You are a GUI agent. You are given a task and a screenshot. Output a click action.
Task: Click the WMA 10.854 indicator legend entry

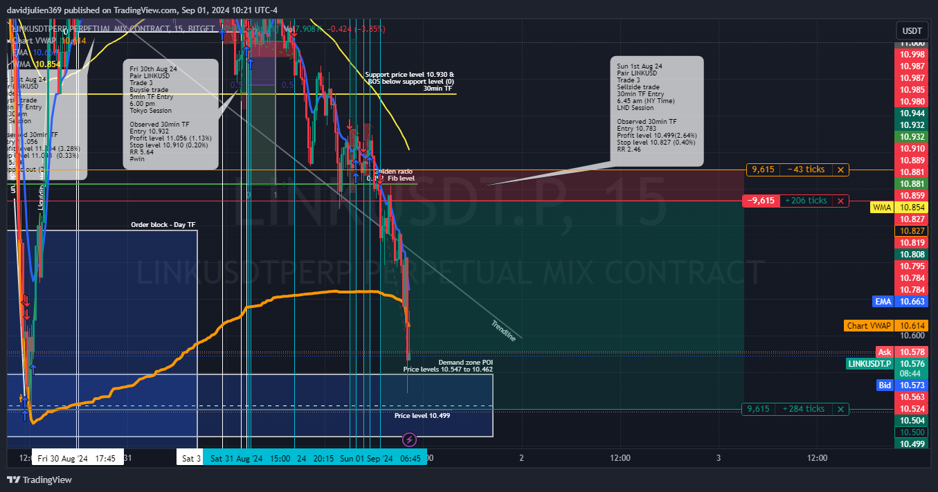[36, 64]
